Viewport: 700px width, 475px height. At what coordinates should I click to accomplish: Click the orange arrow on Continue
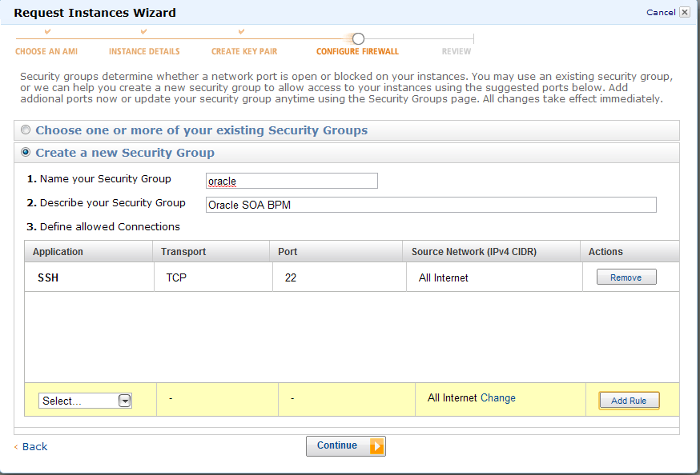pyautogui.click(x=376, y=446)
